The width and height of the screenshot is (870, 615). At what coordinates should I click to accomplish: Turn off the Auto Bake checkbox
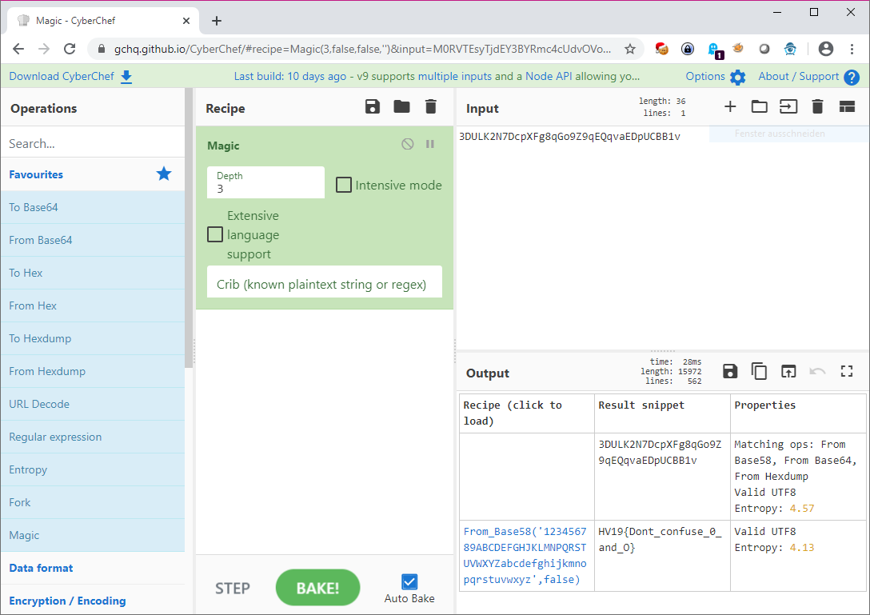[409, 581]
